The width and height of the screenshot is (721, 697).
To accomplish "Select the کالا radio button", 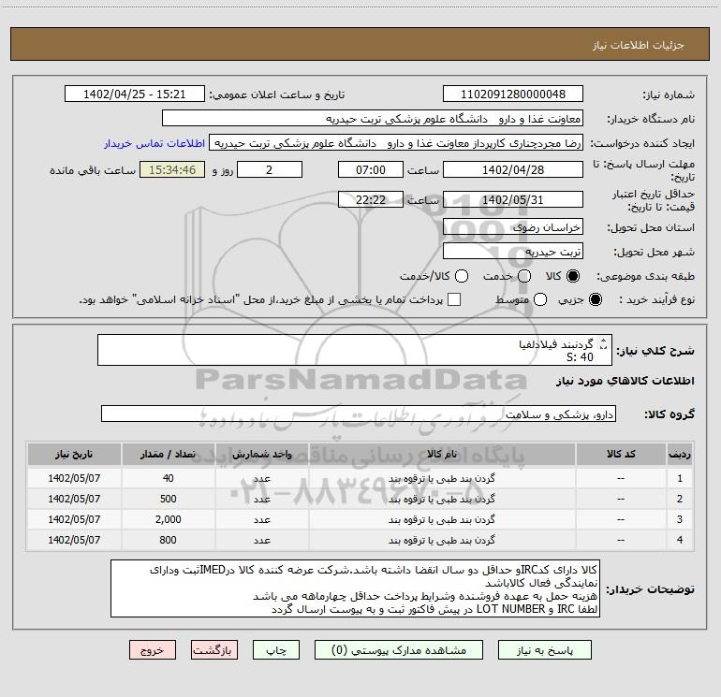I will (573, 276).
